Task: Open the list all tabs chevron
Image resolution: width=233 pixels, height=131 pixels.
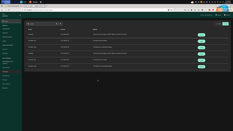Action: point(231,6)
